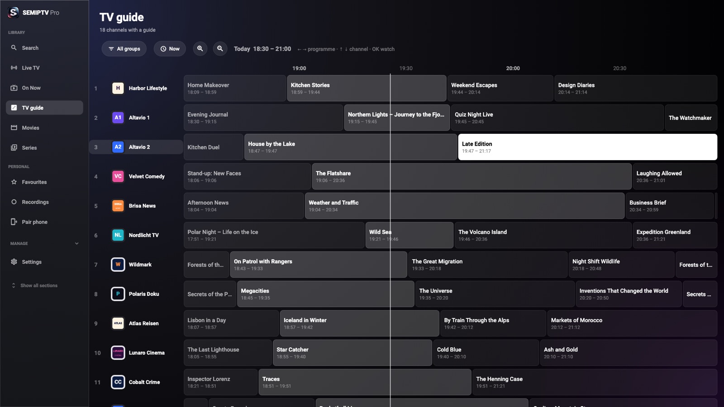Select Traces programme on Cobalt Crime
This screenshot has height=407, width=724.
pyautogui.click(x=365, y=382)
